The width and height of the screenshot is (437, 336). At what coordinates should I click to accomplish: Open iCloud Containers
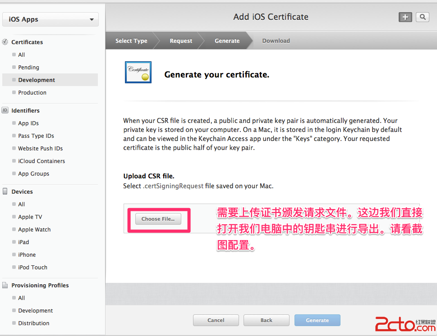click(x=41, y=161)
